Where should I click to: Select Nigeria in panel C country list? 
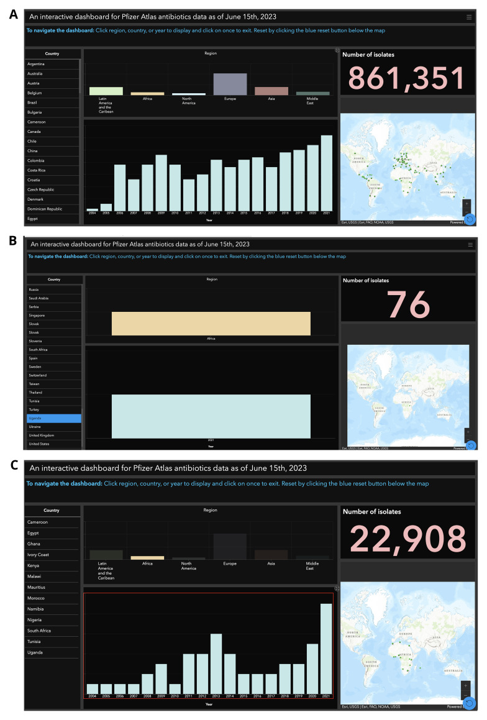52,621
